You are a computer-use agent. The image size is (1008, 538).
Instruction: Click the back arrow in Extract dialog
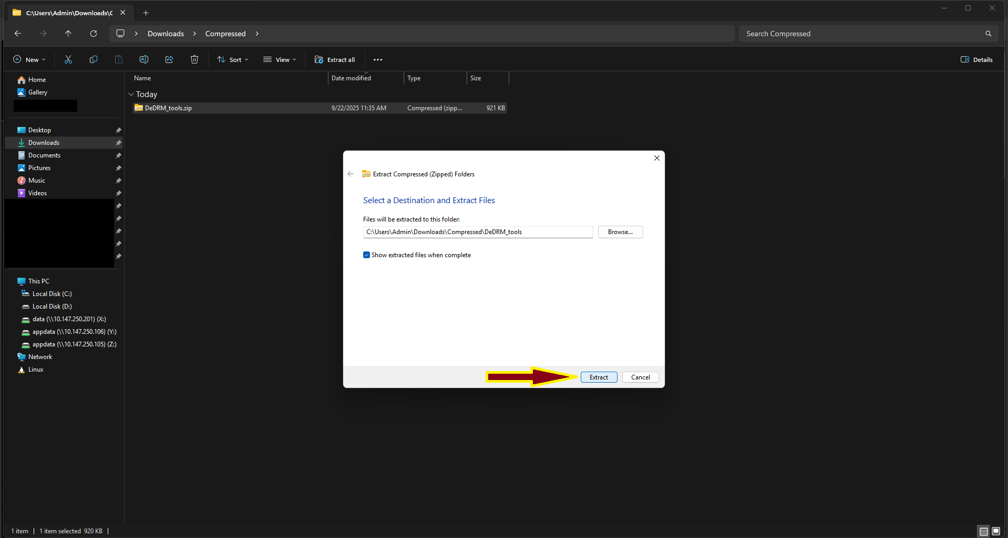click(x=351, y=174)
